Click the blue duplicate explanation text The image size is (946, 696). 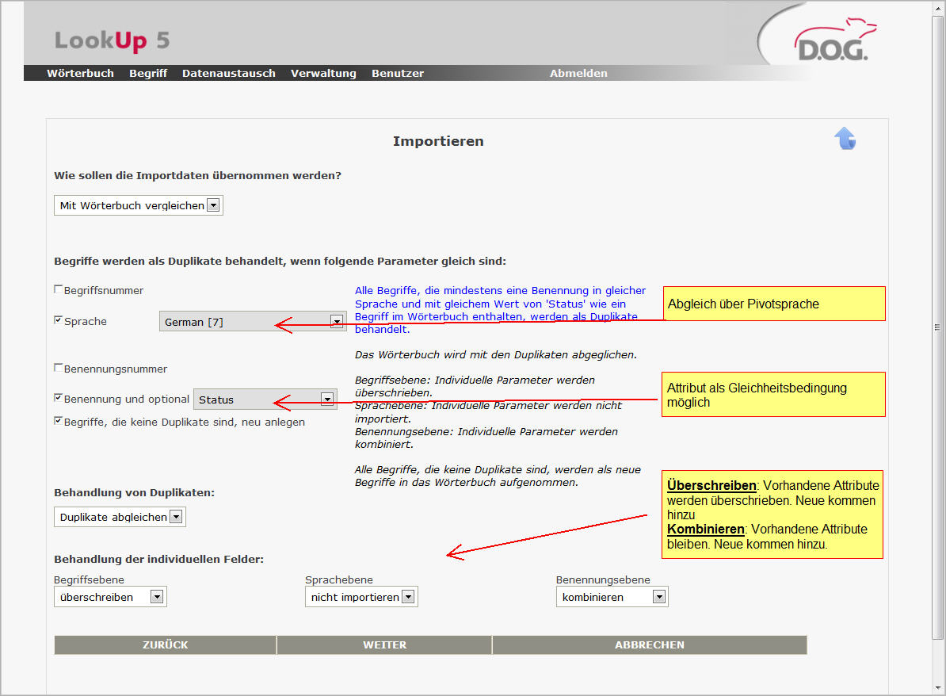500,310
